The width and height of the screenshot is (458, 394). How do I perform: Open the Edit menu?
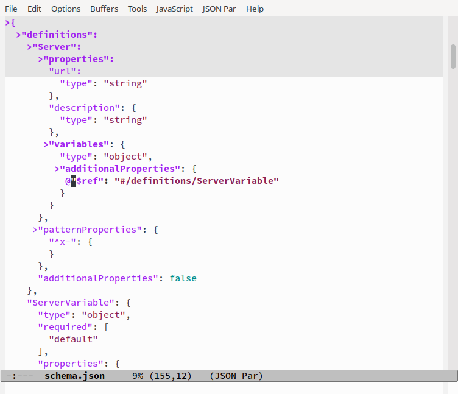click(x=34, y=9)
